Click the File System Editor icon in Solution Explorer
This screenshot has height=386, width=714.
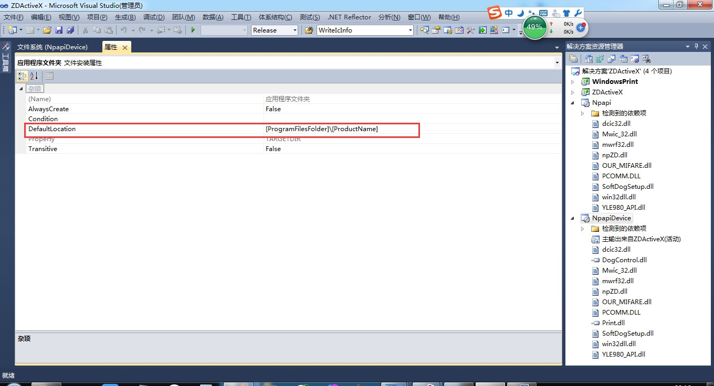589,59
